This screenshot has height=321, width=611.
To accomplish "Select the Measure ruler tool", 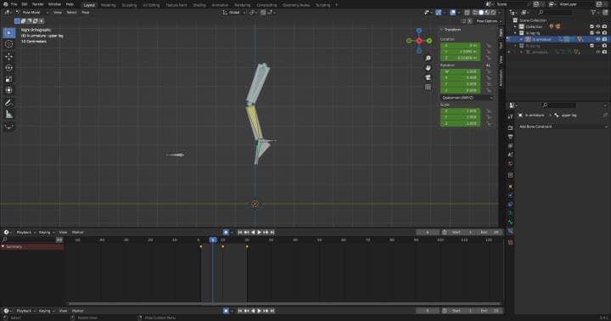I will tap(8, 115).
